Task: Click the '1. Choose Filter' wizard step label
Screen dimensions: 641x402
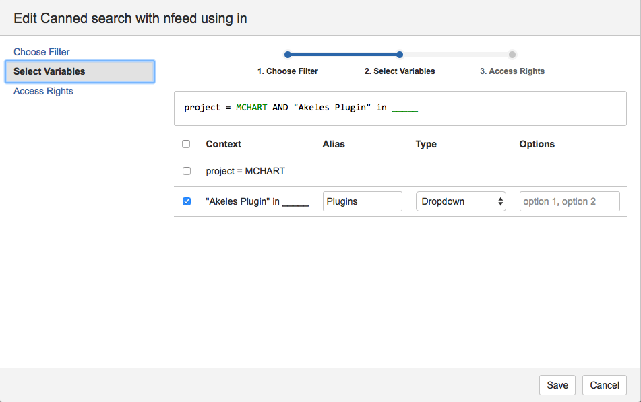Action: pyautogui.click(x=287, y=71)
